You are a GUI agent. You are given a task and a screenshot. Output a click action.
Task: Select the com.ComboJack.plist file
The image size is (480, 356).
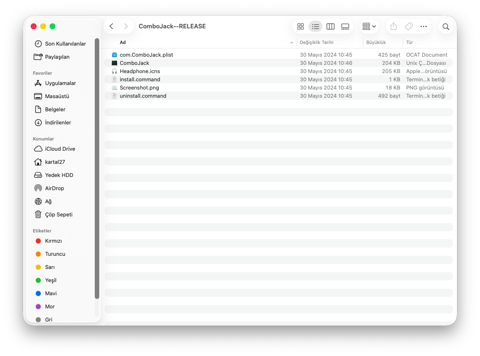(x=146, y=55)
